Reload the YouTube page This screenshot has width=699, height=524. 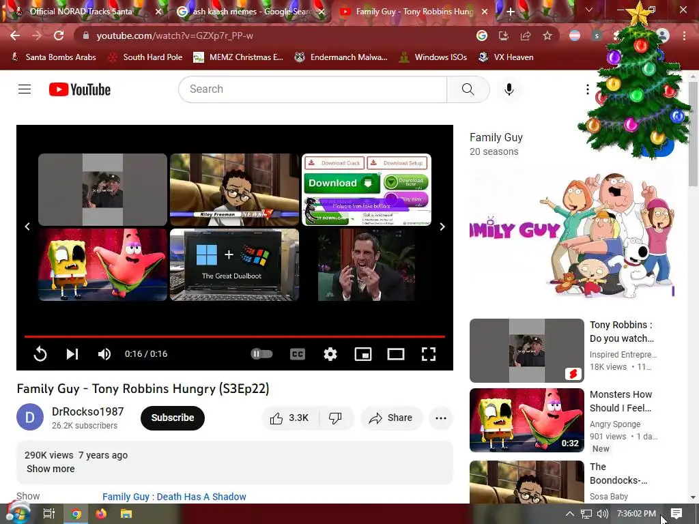tap(59, 35)
